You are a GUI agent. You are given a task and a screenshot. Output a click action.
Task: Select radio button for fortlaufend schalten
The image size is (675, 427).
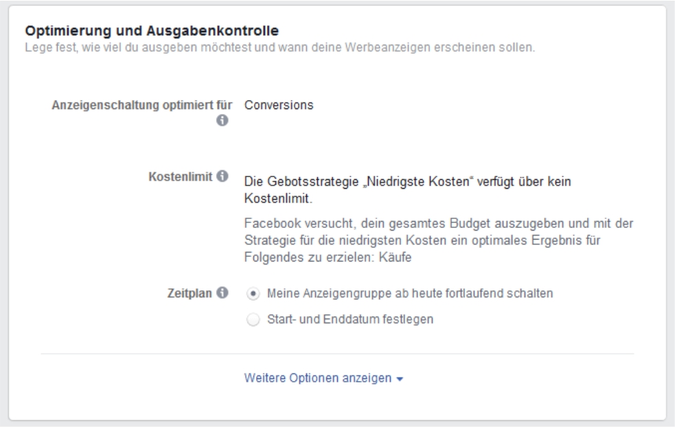pyautogui.click(x=253, y=294)
